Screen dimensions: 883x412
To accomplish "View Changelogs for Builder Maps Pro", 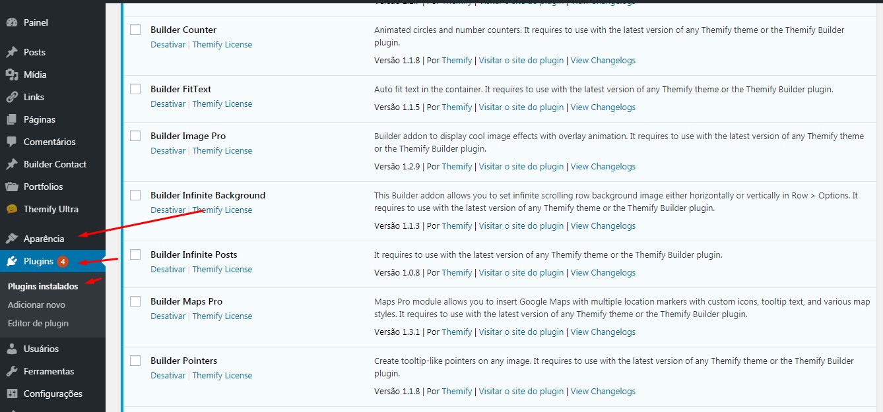I will (x=603, y=332).
